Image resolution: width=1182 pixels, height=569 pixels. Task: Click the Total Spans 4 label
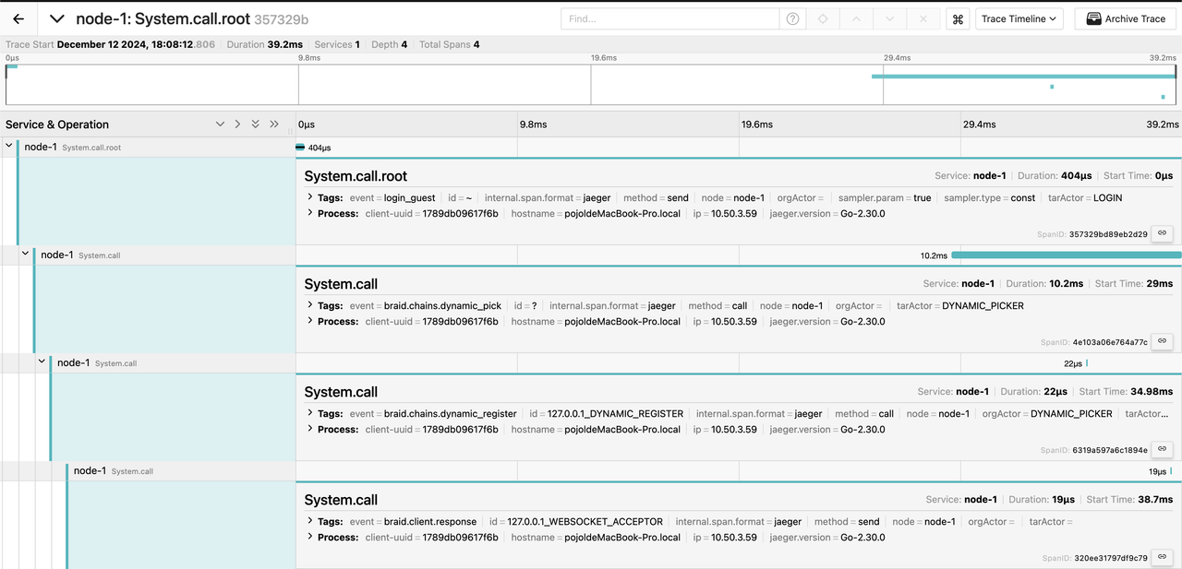449,44
